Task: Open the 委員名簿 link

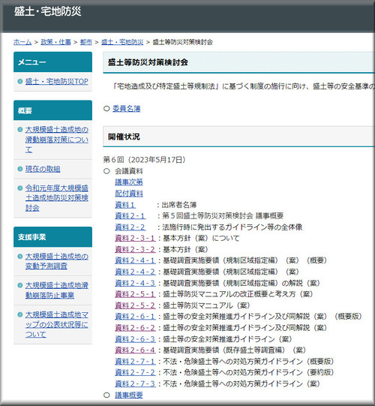Action: tap(127, 109)
